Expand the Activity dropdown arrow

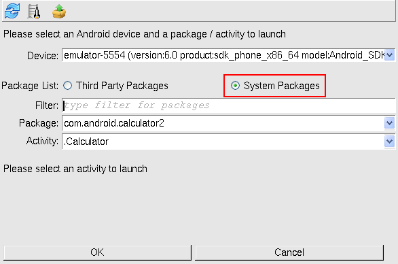click(x=390, y=141)
